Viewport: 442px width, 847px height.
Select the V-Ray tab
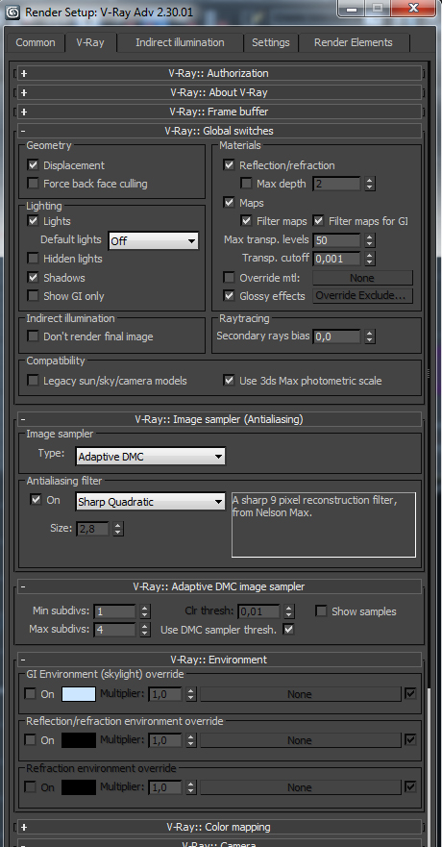[90, 42]
